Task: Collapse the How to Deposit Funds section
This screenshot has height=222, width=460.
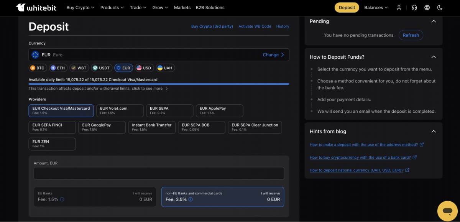Action: [x=434, y=57]
